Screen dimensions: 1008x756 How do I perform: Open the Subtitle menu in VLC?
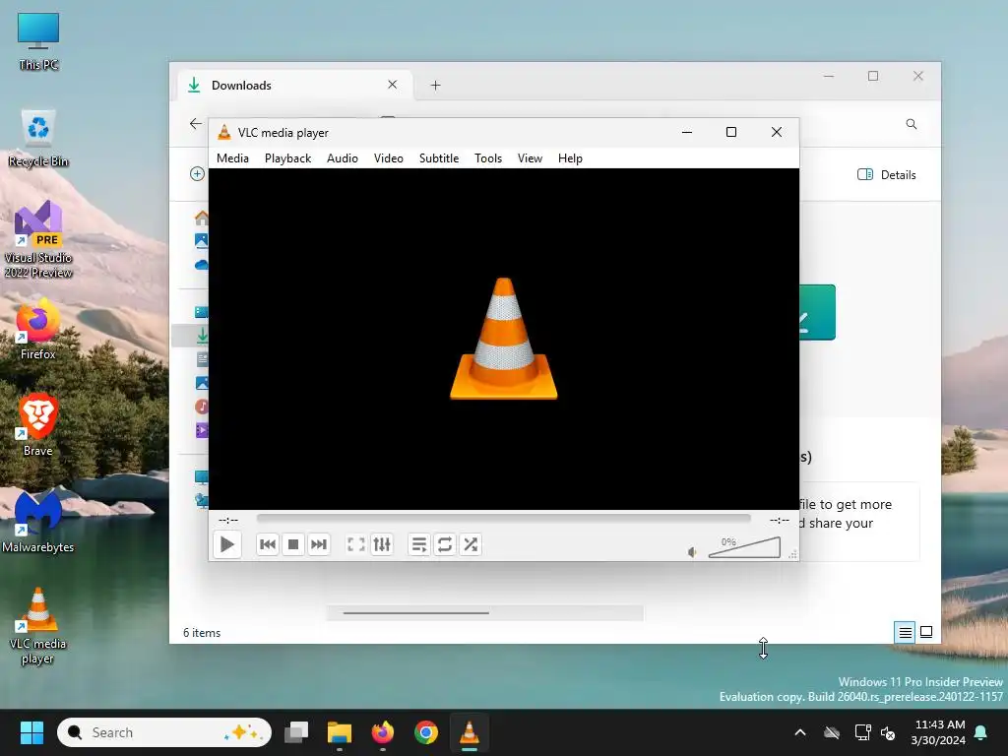click(x=439, y=158)
